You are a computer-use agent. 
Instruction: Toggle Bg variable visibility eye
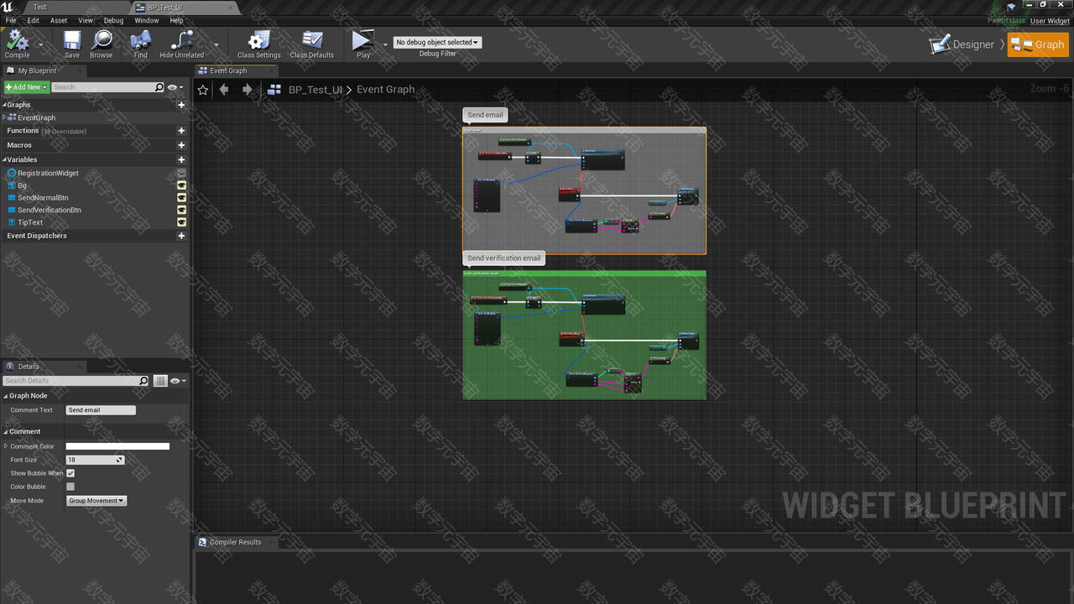pyautogui.click(x=181, y=185)
